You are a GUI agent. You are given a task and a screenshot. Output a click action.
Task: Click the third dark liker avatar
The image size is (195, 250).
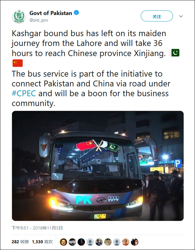(81, 242)
